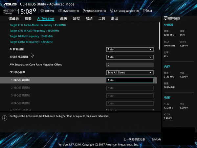Click the 100.0 MHz BCLK value
Viewport: 197px width, 148px height.
(169, 46)
